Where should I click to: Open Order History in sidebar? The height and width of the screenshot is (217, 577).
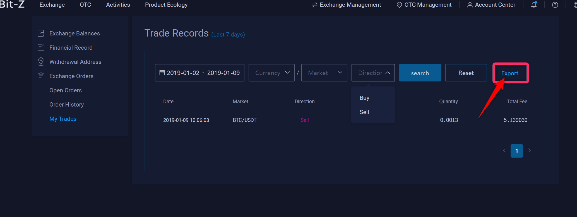(x=66, y=105)
